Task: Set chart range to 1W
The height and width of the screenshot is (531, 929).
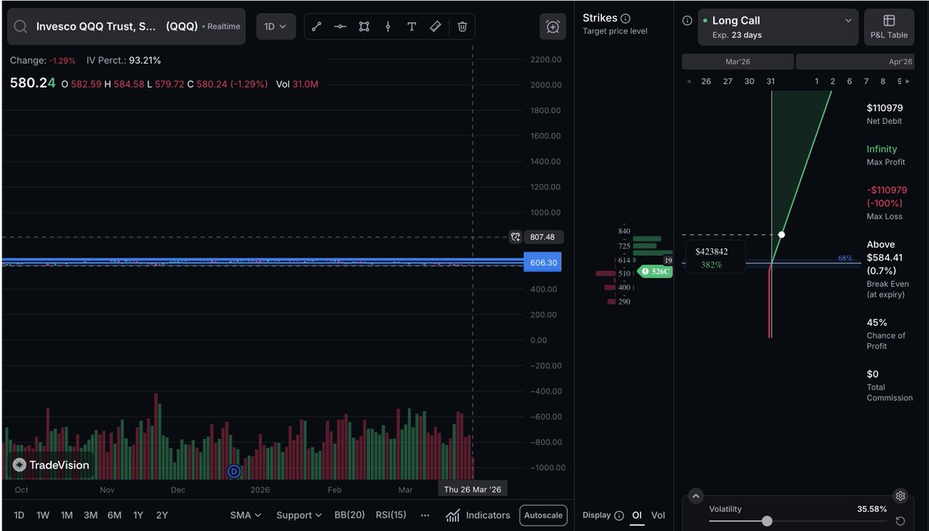Action: [43, 515]
